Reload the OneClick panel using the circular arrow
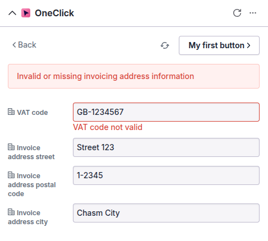This screenshot has height=241, width=268. coord(237,13)
